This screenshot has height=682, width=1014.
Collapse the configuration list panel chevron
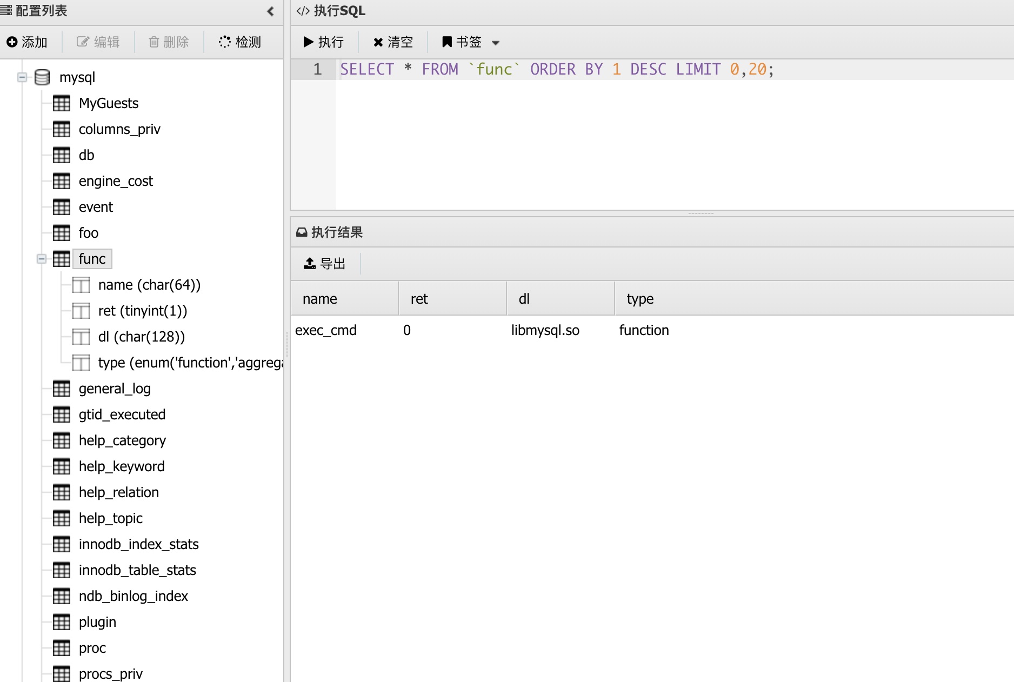pyautogui.click(x=270, y=11)
